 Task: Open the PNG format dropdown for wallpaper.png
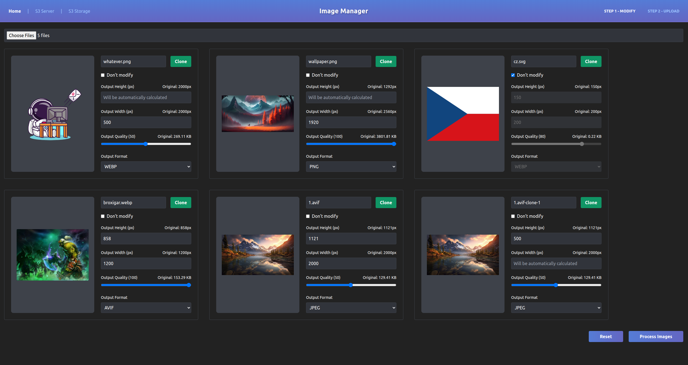351,167
